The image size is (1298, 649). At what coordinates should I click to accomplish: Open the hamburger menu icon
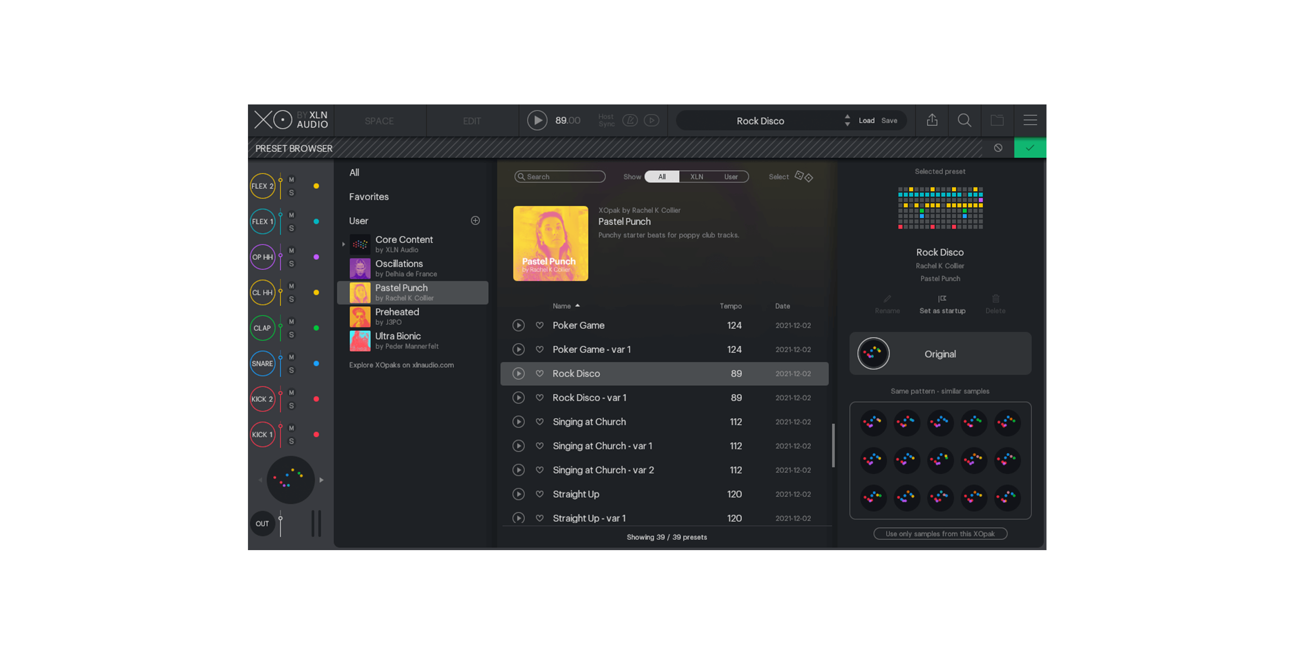(x=1029, y=120)
